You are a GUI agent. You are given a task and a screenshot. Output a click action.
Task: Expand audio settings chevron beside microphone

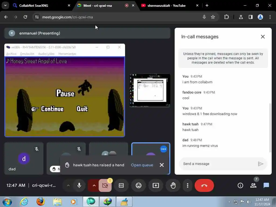(68, 185)
